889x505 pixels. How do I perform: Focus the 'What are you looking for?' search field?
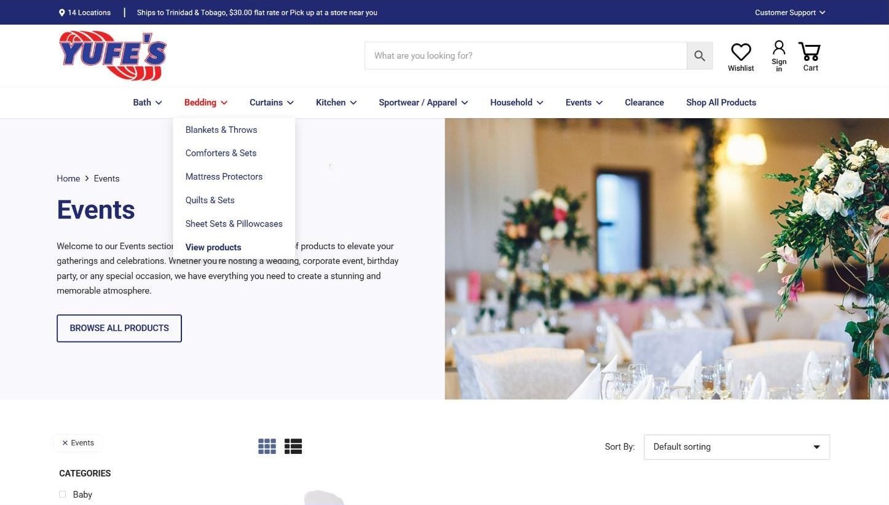pyautogui.click(x=526, y=56)
